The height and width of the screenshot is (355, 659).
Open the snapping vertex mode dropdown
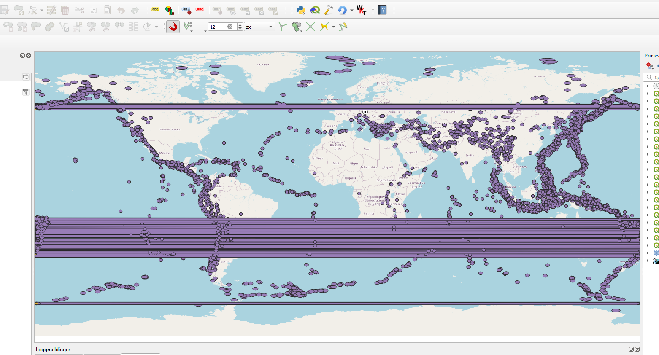pyautogui.click(x=188, y=27)
